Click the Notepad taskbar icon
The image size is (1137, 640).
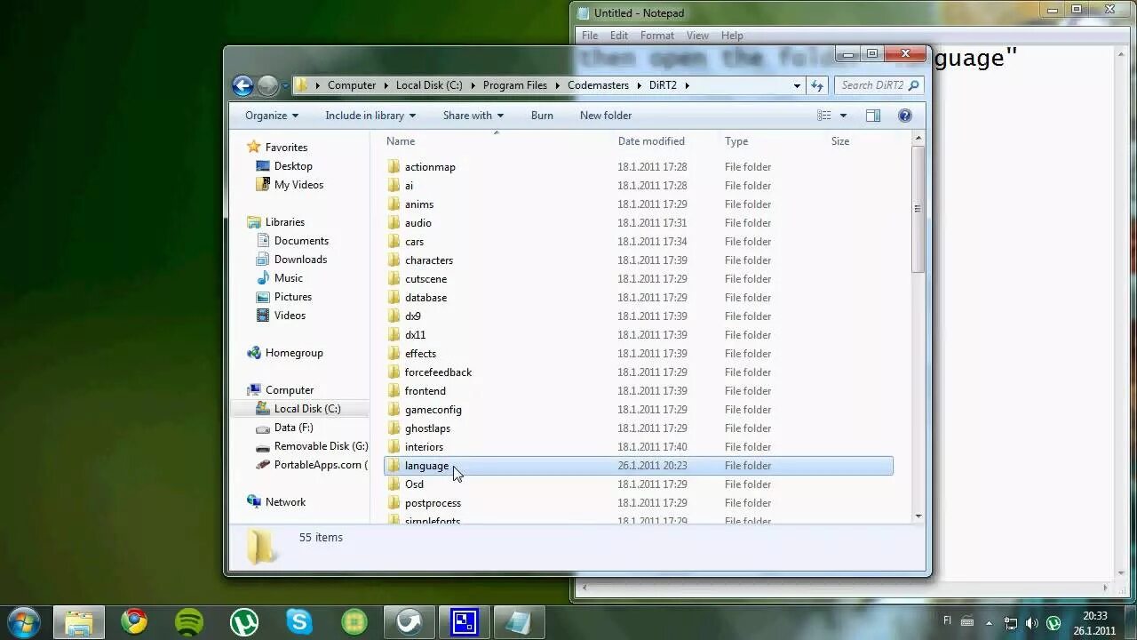point(519,622)
